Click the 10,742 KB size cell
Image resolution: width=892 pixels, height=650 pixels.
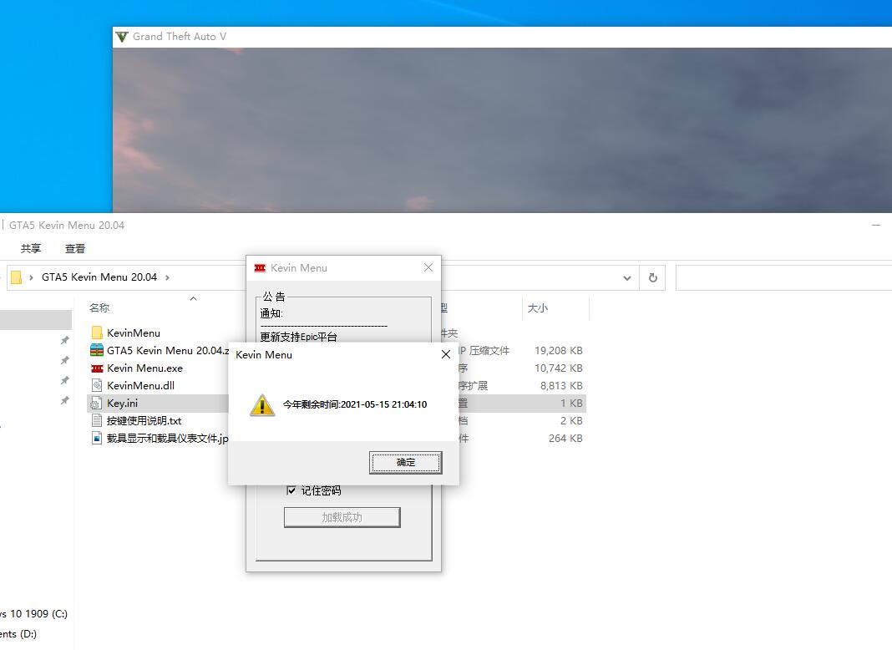click(x=558, y=368)
